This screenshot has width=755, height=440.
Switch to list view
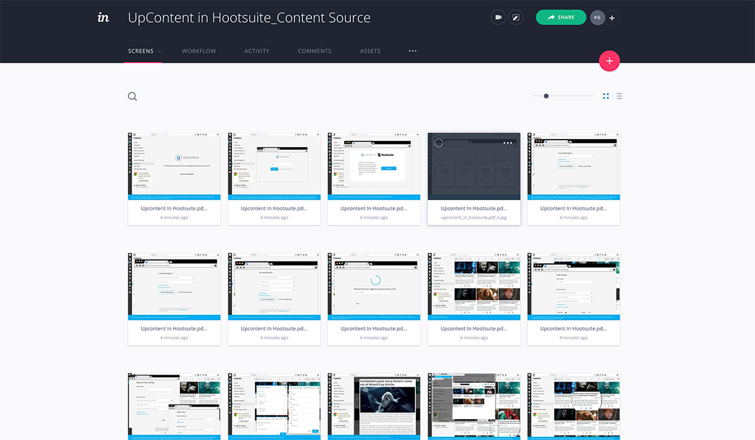tap(620, 96)
